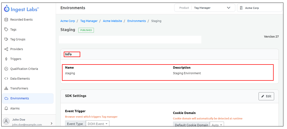Screen dimensions: 287x129
Task: Click the Ingest Labs logo
Action: (x=22, y=9)
